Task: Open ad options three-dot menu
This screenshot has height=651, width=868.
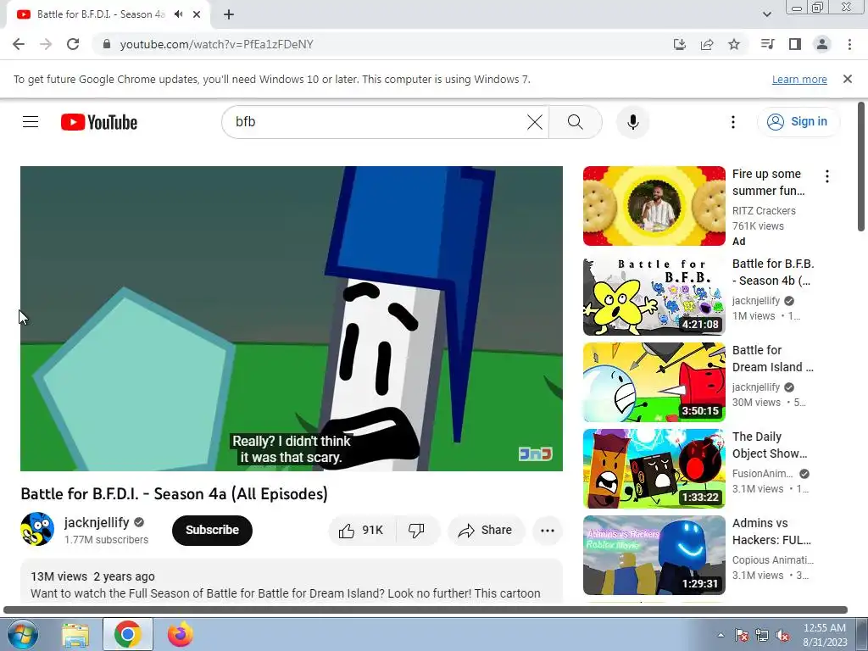Action: [827, 176]
